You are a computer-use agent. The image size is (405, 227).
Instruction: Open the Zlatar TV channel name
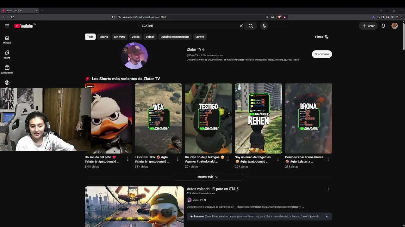[194, 49]
